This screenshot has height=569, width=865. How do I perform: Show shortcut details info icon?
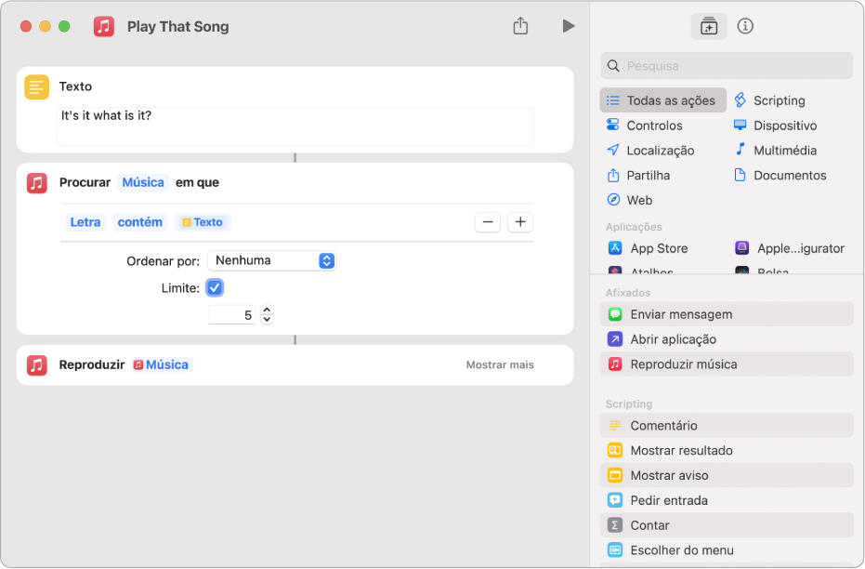(745, 26)
